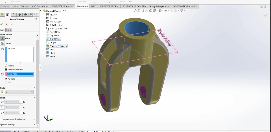The image size is (271, 132).
Task: Pin the Force/Torque property panel
Action: [x=11, y=24]
